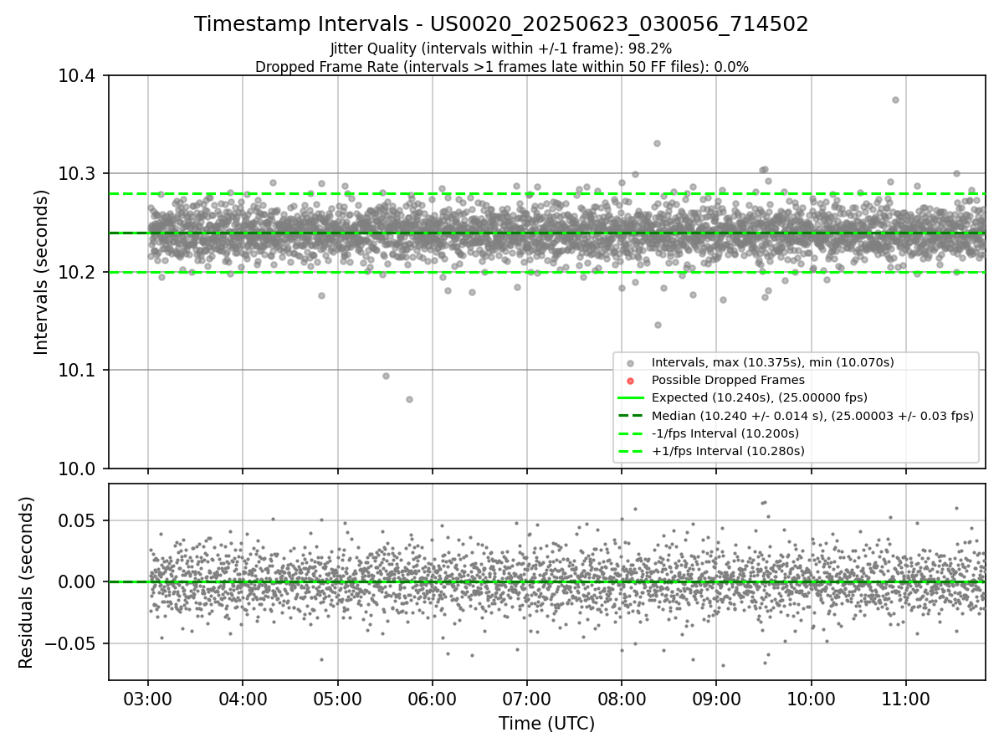This screenshot has width=1004, height=753.
Task: Click legend entry Median (10.240 +/- 0.014 s)
Action: pos(812,415)
